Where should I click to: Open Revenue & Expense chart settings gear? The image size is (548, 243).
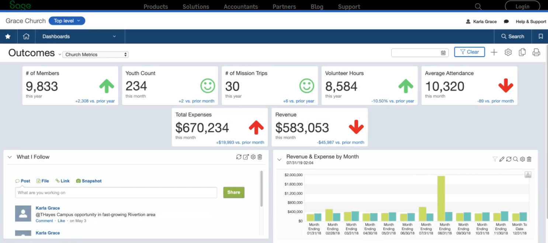tap(522, 159)
